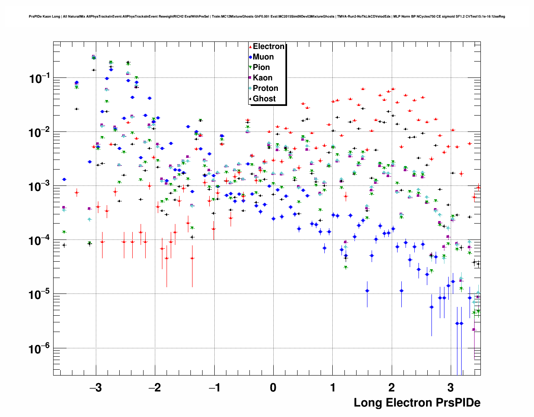Select the 'Pion' legend label text
Screen dimensions: 534x417
pos(261,67)
